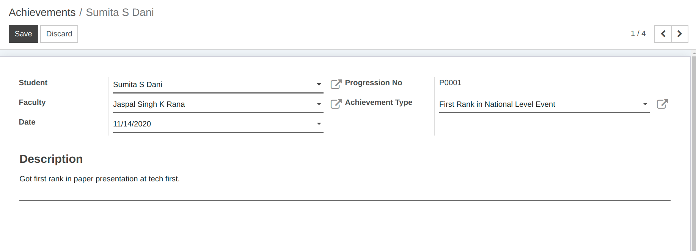The width and height of the screenshot is (696, 251).
Task: Save the achievement record
Action: pyautogui.click(x=24, y=34)
